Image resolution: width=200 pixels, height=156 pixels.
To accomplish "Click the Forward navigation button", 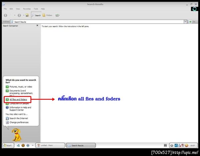I will [x=19, y=15].
